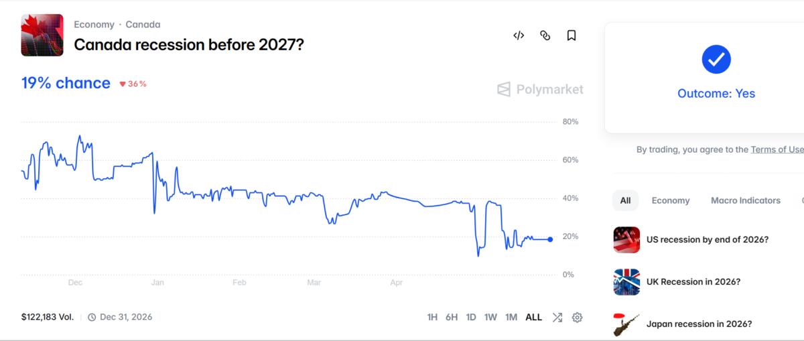
Task: Bookmark this Canada recession market
Action: 572,36
